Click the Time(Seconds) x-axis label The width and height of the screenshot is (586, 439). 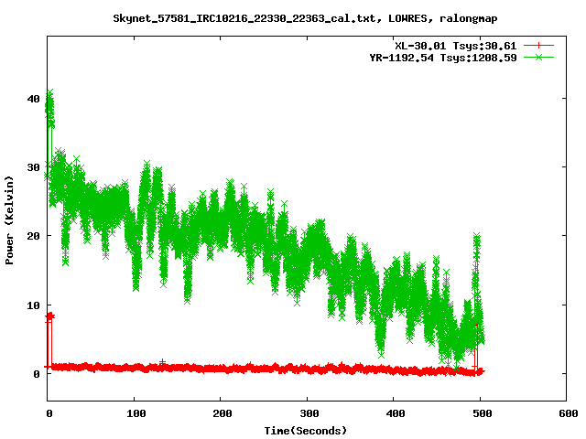tap(306, 431)
